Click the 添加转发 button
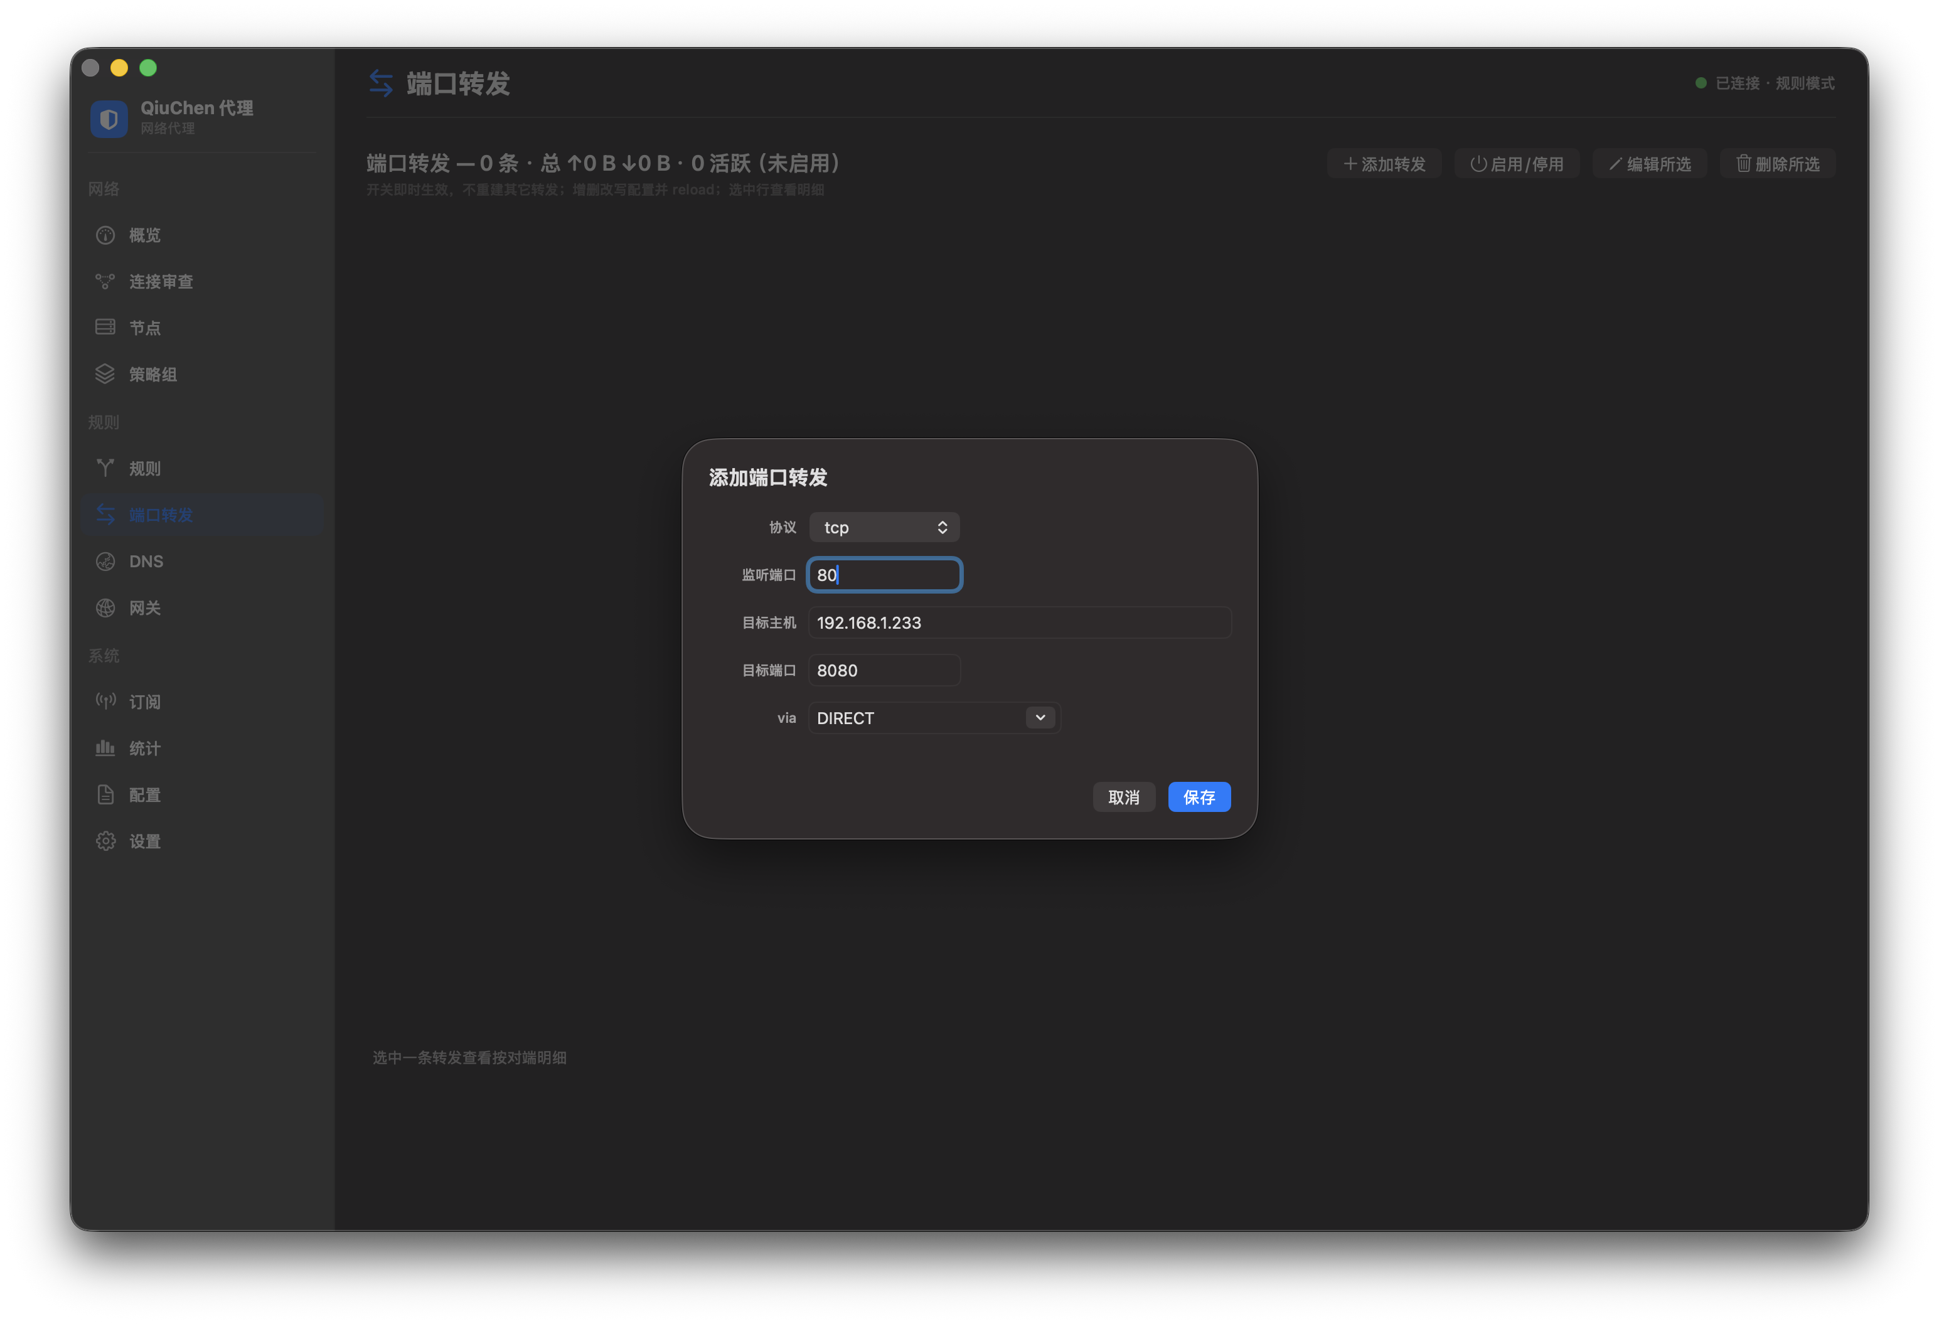 1384,164
